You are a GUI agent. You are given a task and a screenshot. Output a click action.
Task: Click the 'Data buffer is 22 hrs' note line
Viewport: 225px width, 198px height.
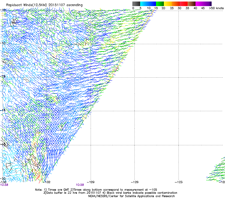110,193
